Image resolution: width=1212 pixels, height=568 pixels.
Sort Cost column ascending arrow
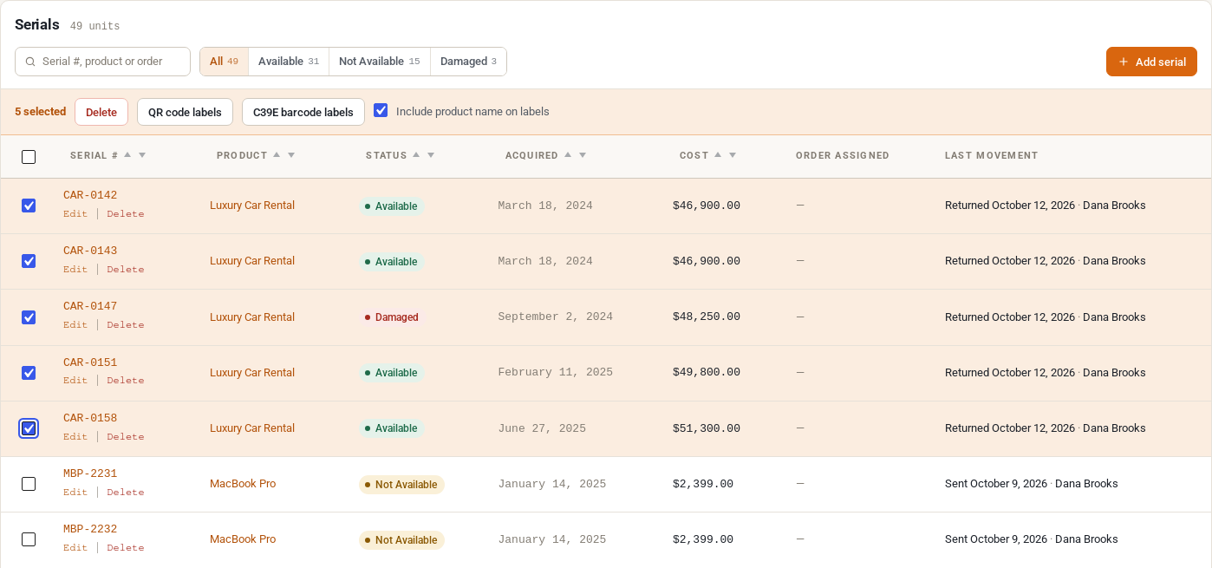click(718, 154)
